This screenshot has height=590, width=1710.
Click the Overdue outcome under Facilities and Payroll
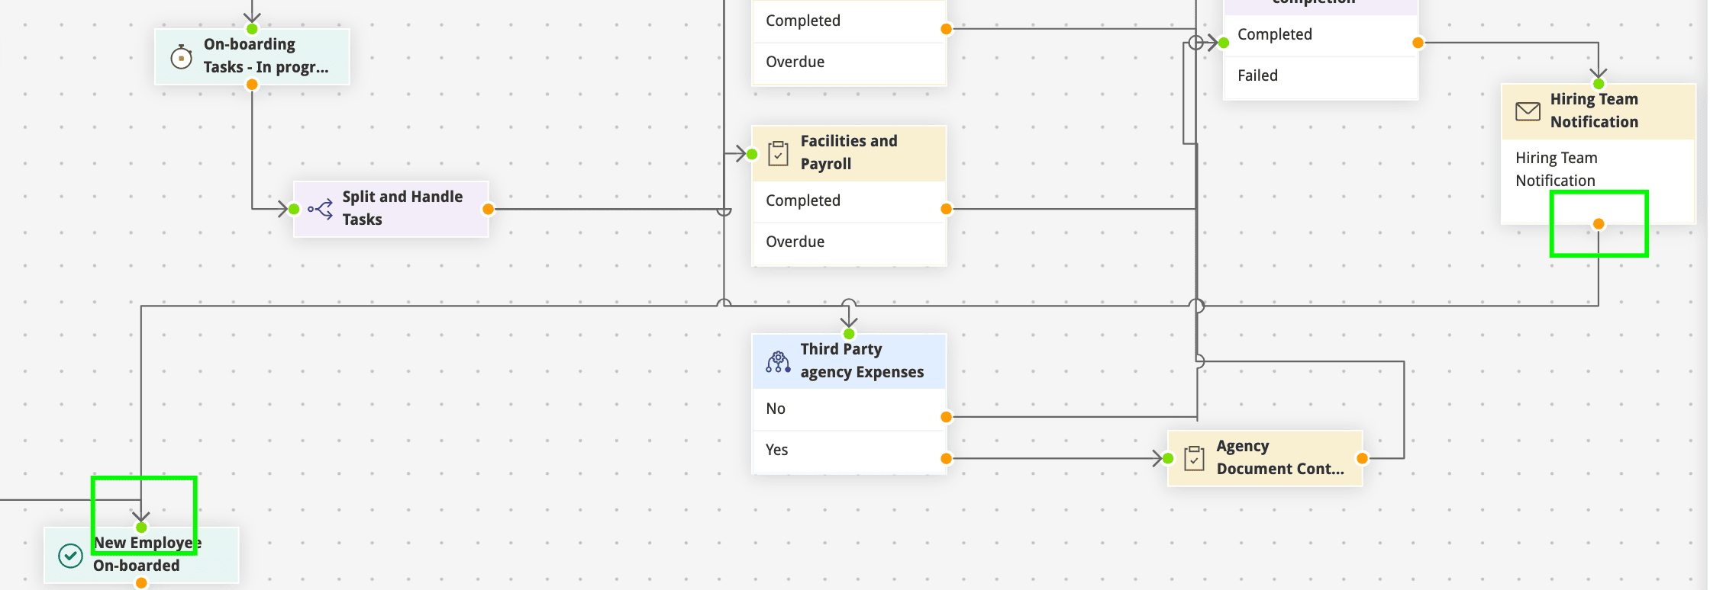795,242
